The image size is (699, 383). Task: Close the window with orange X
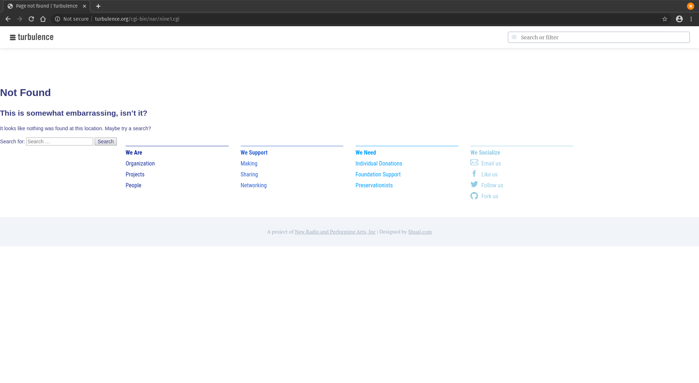point(691,6)
